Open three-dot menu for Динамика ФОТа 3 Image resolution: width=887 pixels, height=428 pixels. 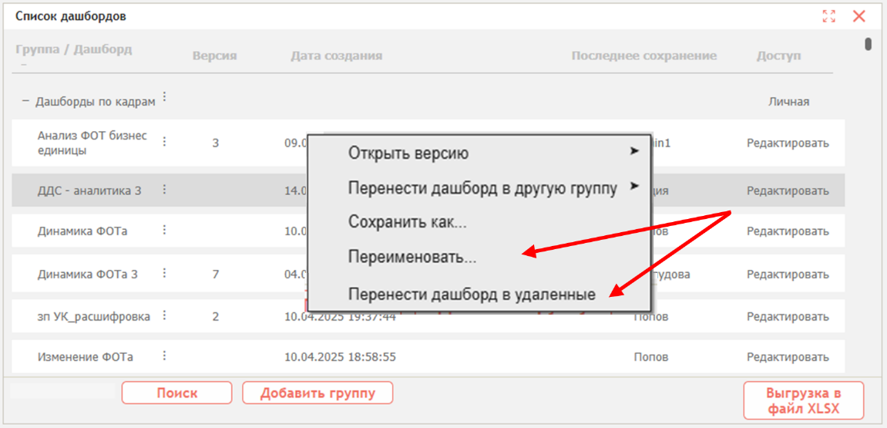(x=165, y=273)
